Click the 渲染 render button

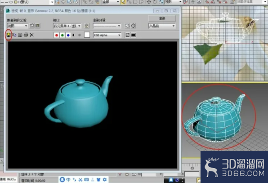(162, 18)
